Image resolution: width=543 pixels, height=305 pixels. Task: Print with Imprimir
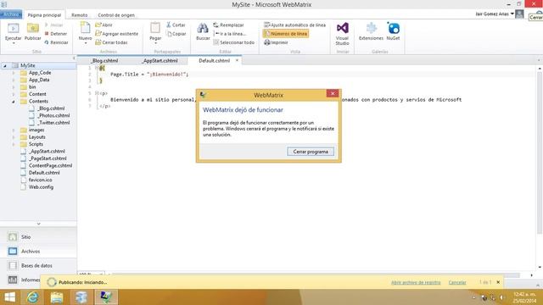(276, 42)
